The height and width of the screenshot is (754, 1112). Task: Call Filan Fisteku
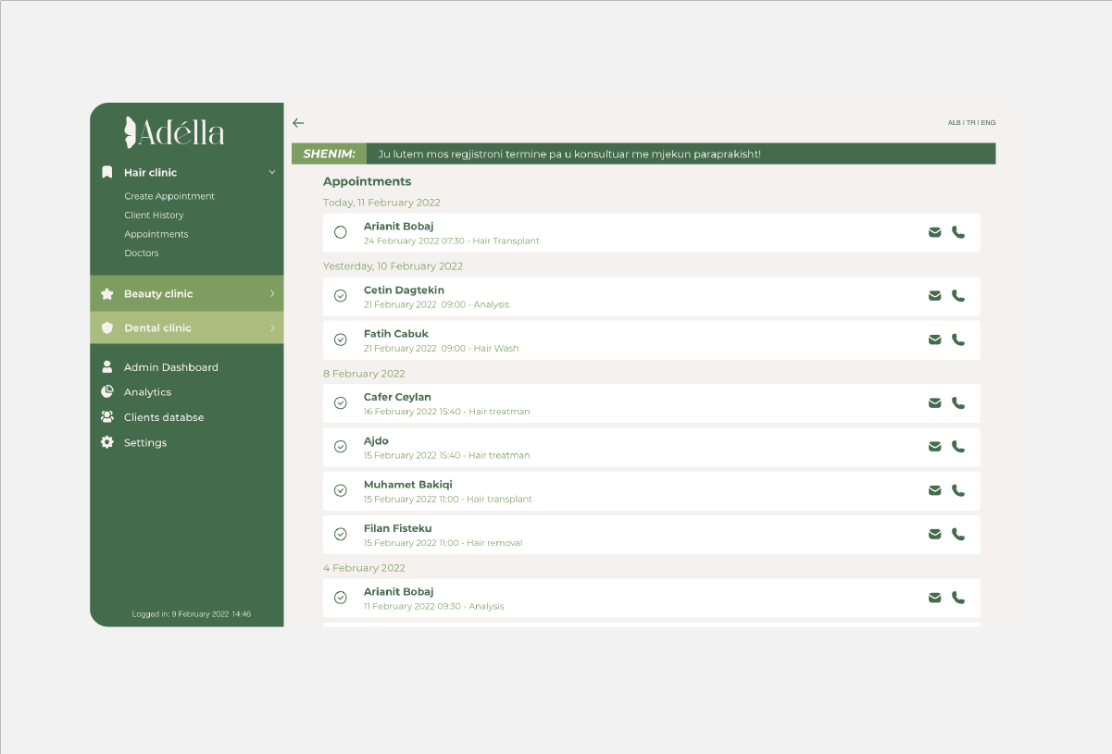(958, 534)
